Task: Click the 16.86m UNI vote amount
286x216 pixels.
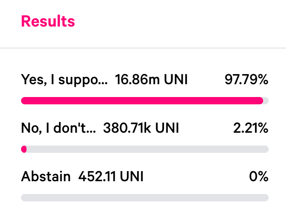Action: coord(151,80)
